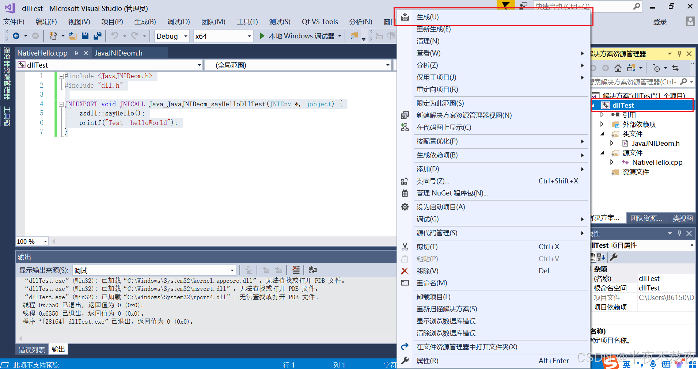The height and width of the screenshot is (369, 698).
Task: Click Pending Changes Filter clock icon
Action: click(657, 68)
